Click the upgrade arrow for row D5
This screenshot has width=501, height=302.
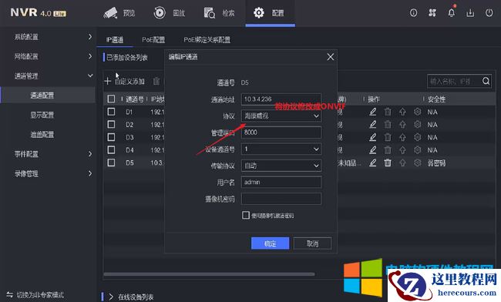pos(402,163)
